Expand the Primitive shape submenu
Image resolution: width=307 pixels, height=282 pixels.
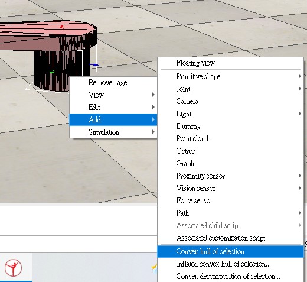click(230, 76)
